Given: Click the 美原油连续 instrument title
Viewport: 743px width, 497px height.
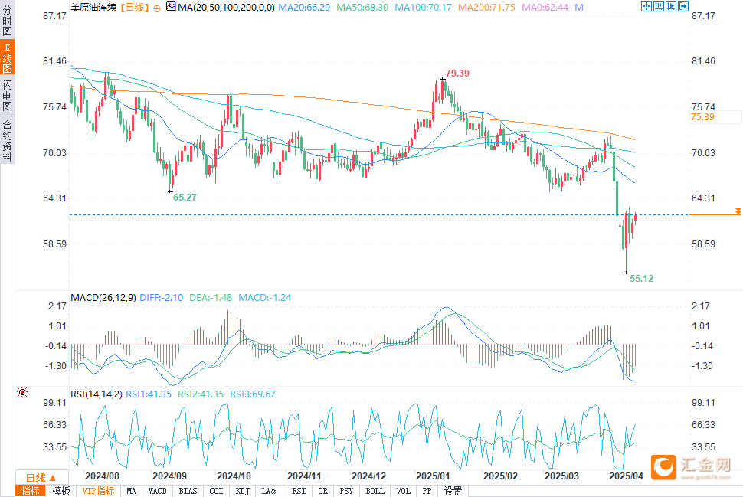Looking at the screenshot, I should (x=93, y=8).
